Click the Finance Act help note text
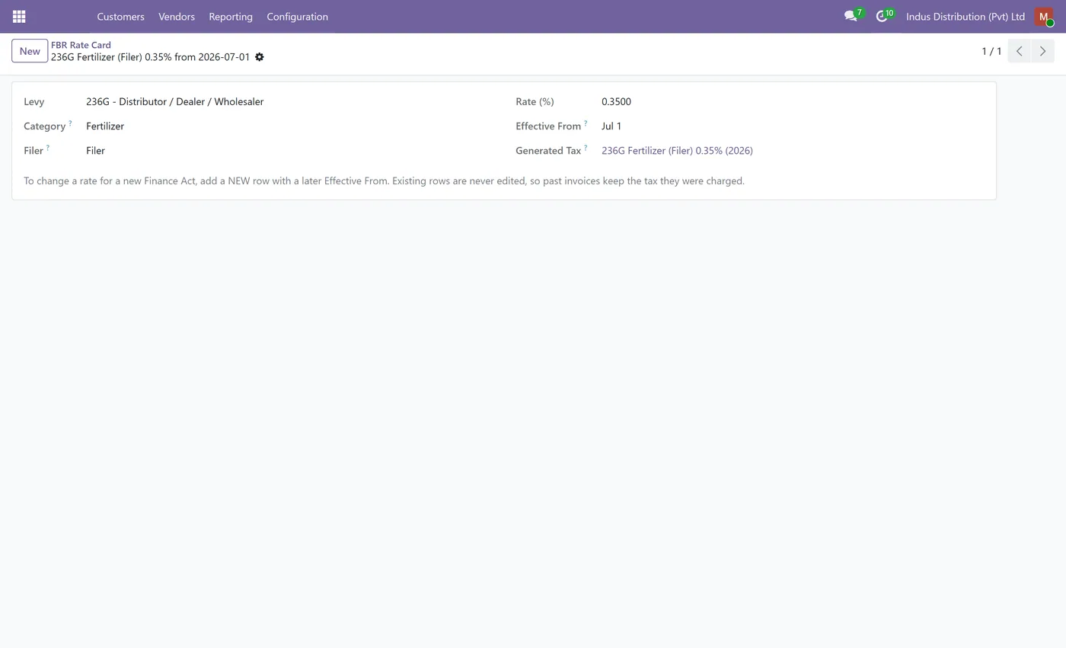This screenshot has height=648, width=1066. [x=384, y=181]
